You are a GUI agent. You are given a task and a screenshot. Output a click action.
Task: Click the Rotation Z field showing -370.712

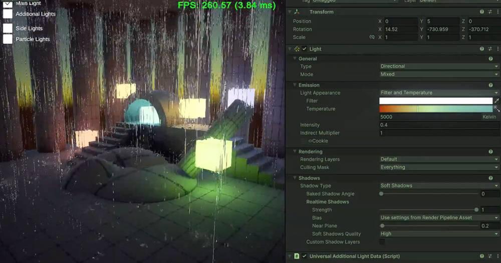pyautogui.click(x=484, y=29)
